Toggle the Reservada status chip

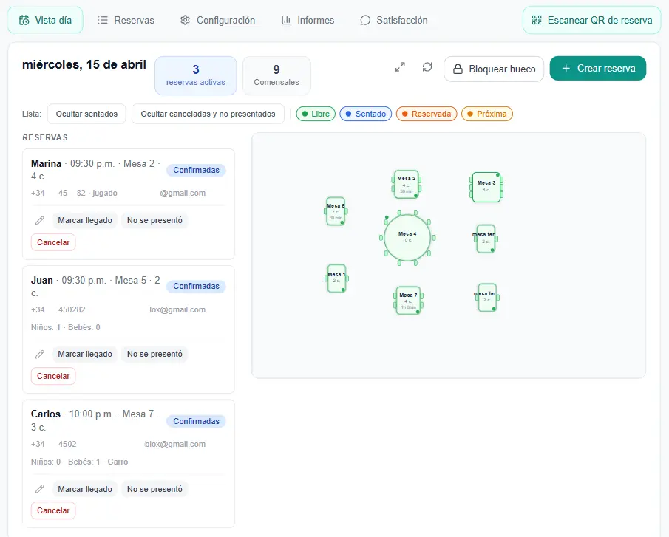[427, 114]
